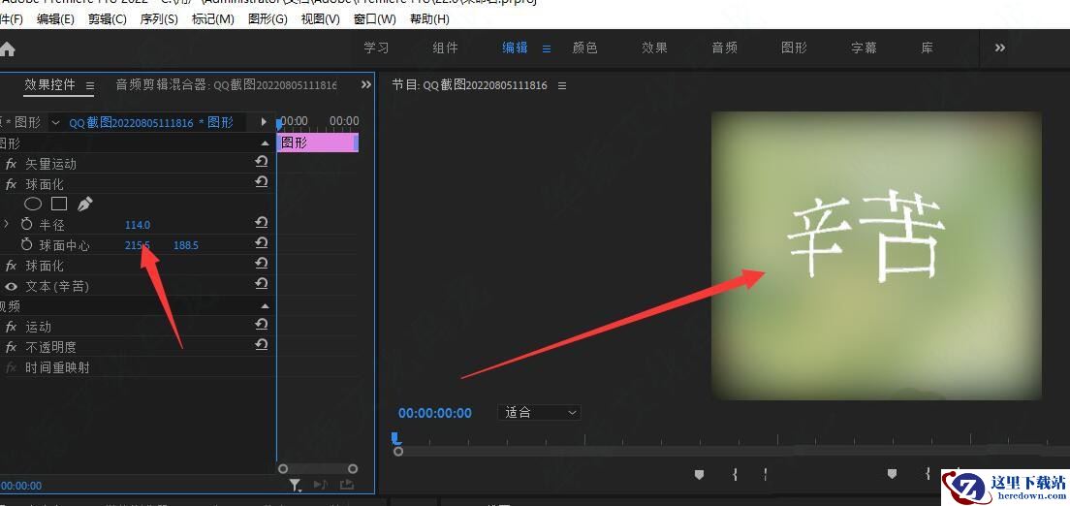
Task: Open the 剪辑(C) menu
Action: coord(108,19)
